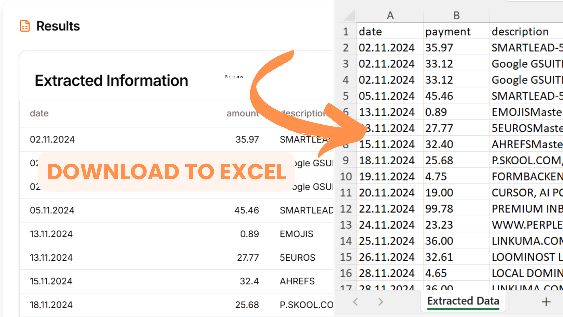
Task: Click the description header cell in spreadsheet
Action: (520, 32)
